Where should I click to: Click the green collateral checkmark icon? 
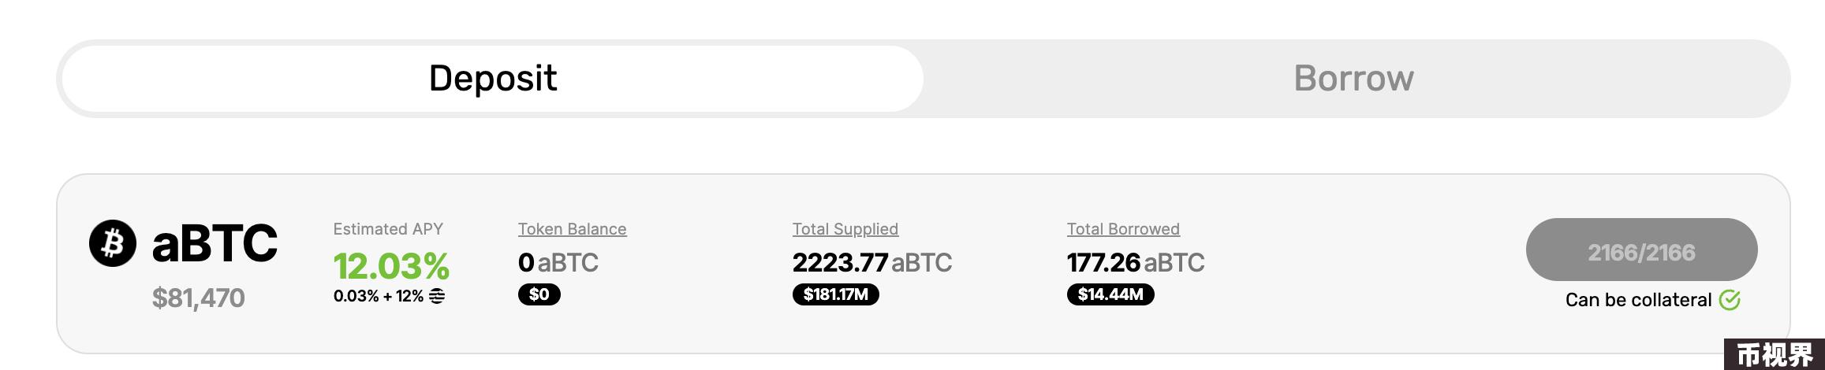pyautogui.click(x=1730, y=300)
